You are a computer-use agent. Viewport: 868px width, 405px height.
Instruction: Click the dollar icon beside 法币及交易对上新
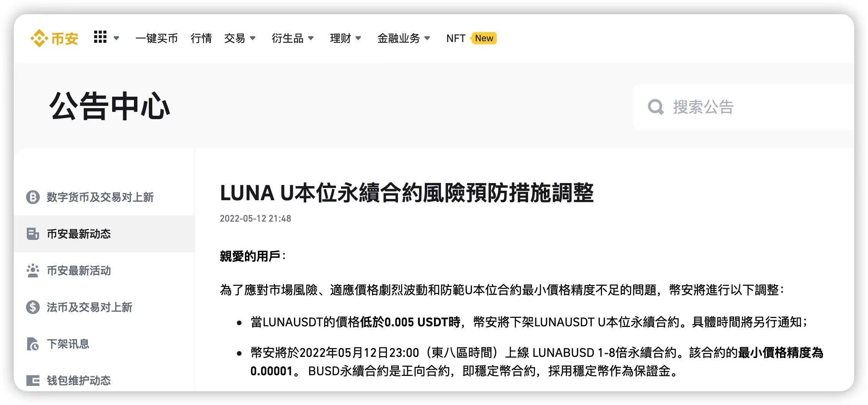33,307
